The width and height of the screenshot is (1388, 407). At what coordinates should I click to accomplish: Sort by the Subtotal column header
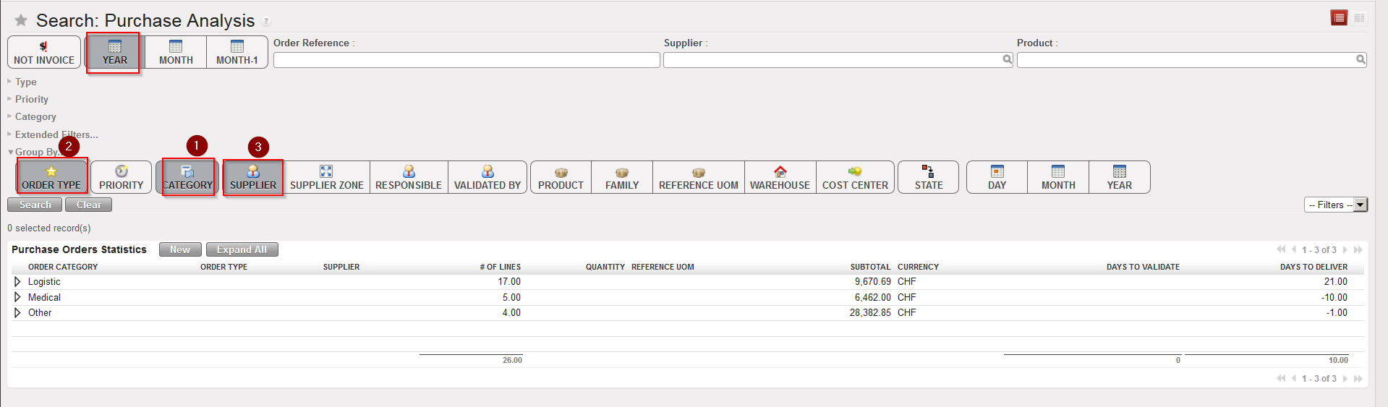870,267
